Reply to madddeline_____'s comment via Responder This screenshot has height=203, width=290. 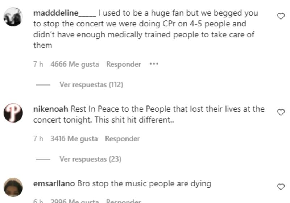click(x=124, y=64)
